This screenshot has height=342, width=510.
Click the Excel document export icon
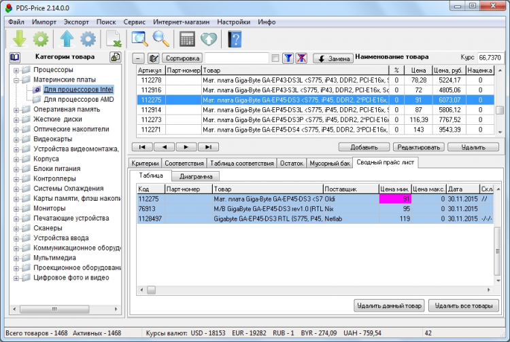pyautogui.click(x=114, y=39)
